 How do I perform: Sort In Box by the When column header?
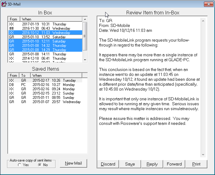coord(51,19)
